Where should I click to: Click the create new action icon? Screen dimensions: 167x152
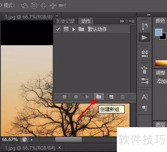[x=111, y=97]
